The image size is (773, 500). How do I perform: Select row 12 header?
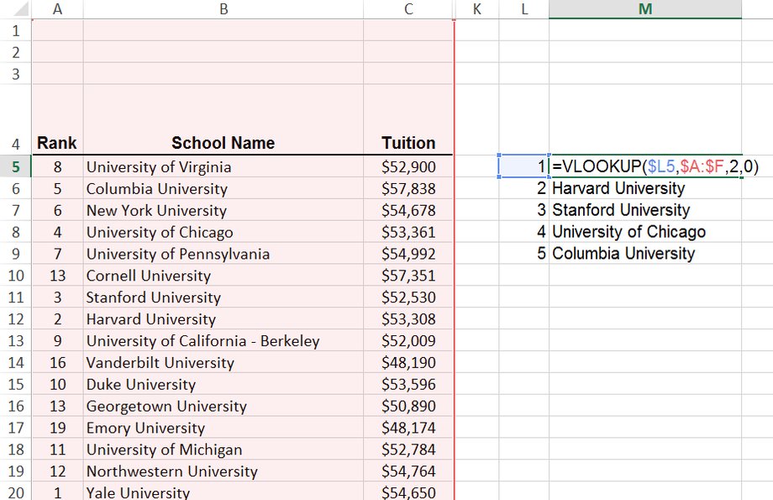16,319
